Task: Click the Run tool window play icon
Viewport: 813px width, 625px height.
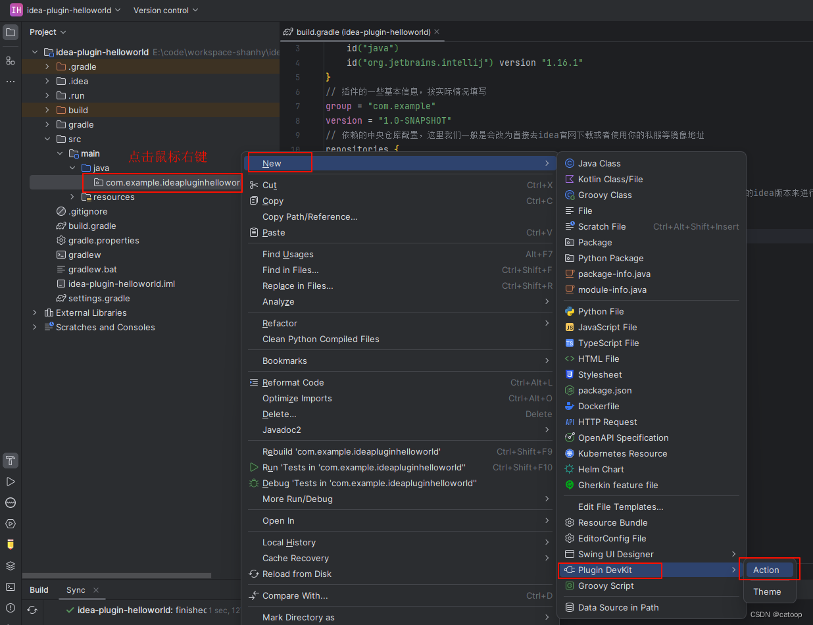Action: click(x=11, y=482)
